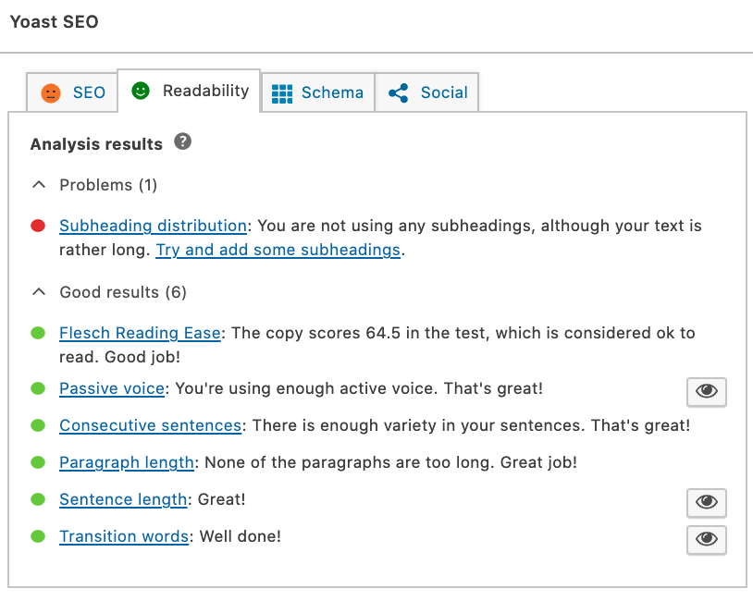The image size is (753, 601).
Task: Open the Analysis results help question mark
Action: [182, 141]
